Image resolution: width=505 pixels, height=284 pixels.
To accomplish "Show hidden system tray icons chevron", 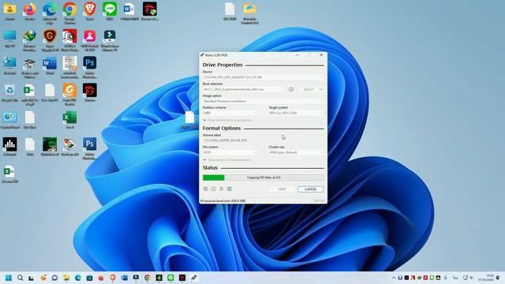I will click(394, 278).
